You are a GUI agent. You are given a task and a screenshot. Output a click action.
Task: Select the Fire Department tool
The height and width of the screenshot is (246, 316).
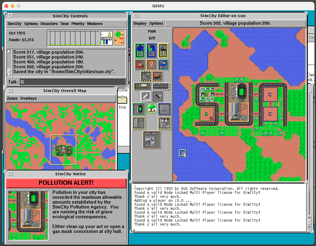pos(140,64)
